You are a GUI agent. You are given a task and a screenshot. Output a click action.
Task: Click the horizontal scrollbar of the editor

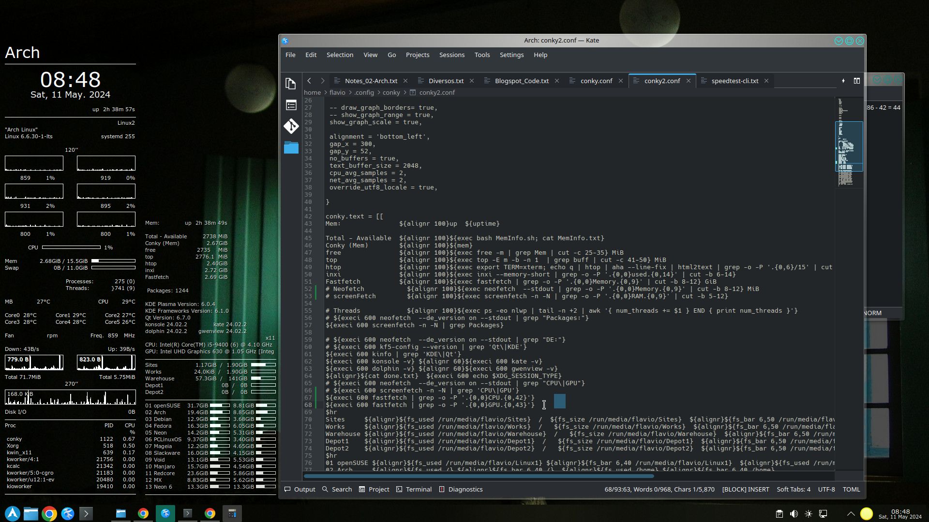(x=479, y=477)
